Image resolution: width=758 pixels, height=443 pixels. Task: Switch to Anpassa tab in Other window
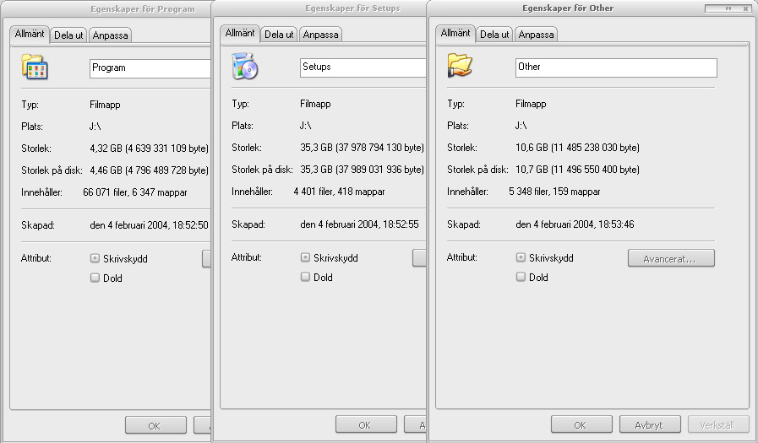(x=536, y=35)
